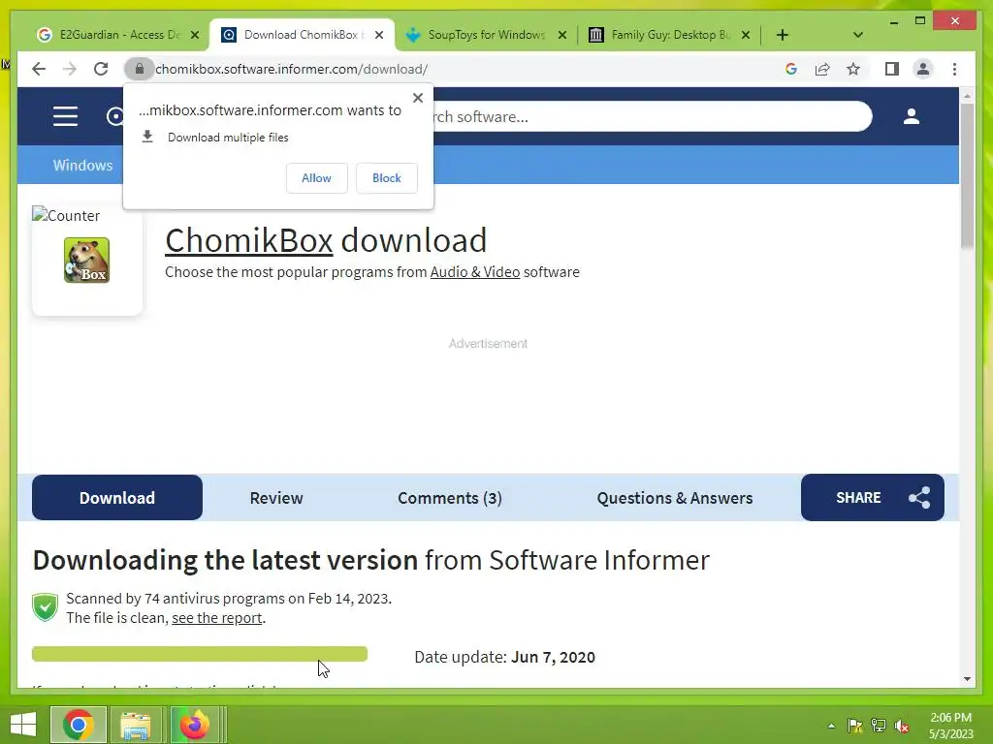Go back to the previous page
Viewport: 993px width, 744px height.
click(39, 69)
